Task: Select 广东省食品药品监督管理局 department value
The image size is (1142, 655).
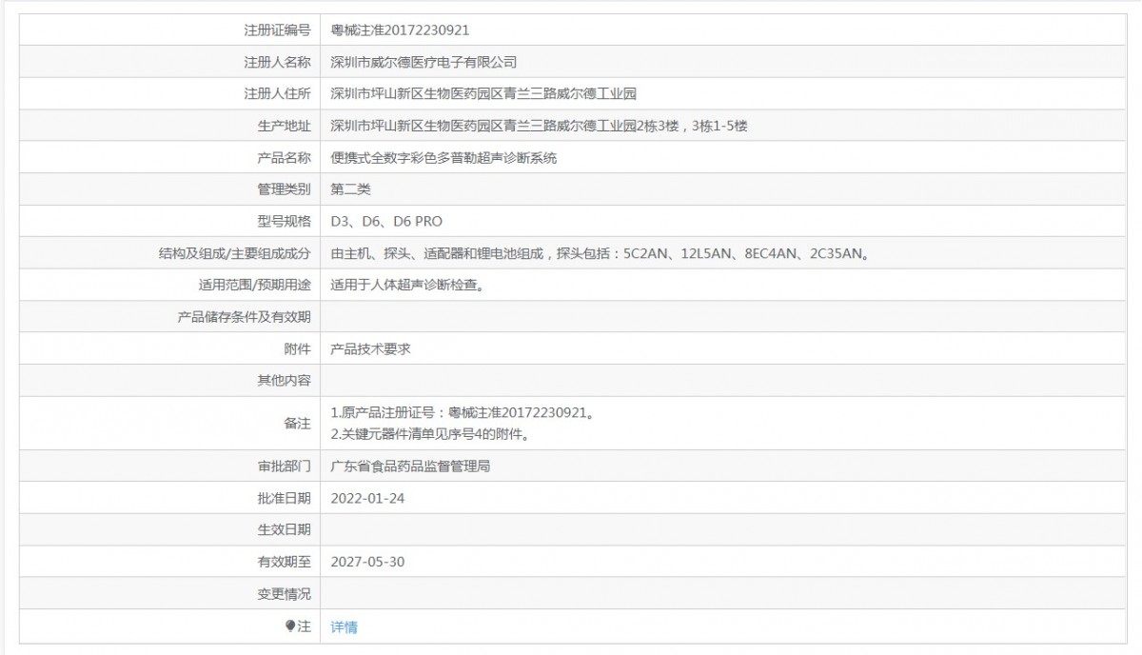Action: coord(410,466)
